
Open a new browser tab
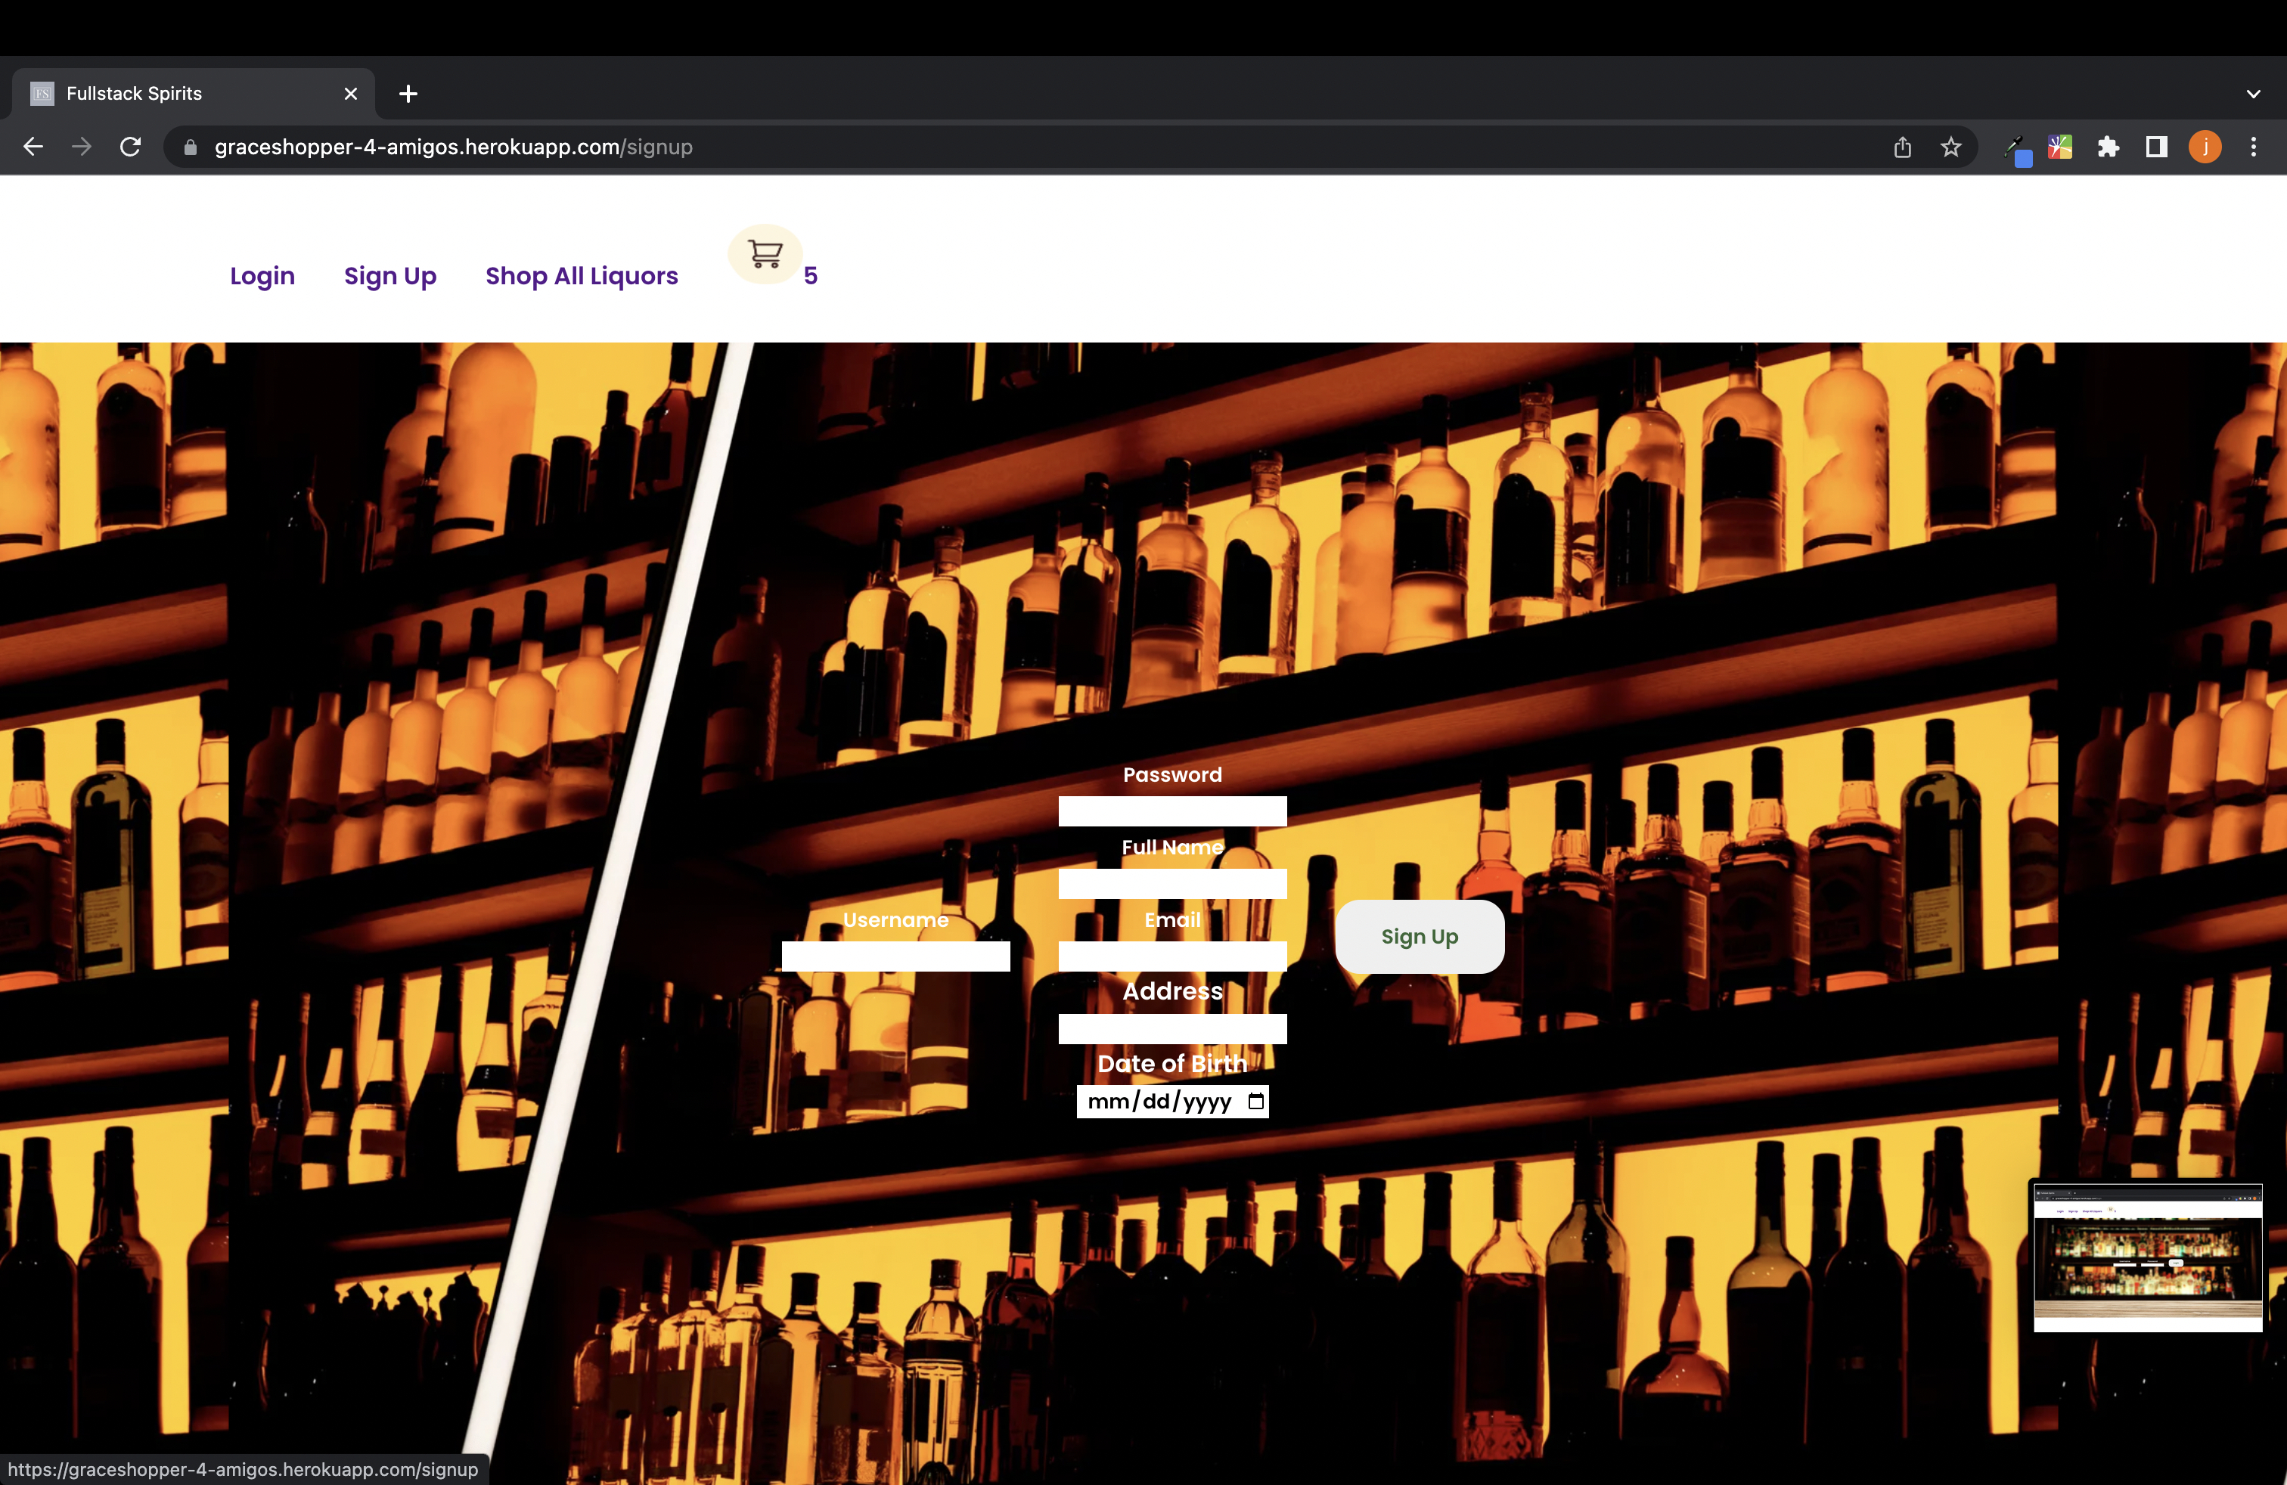click(x=408, y=94)
